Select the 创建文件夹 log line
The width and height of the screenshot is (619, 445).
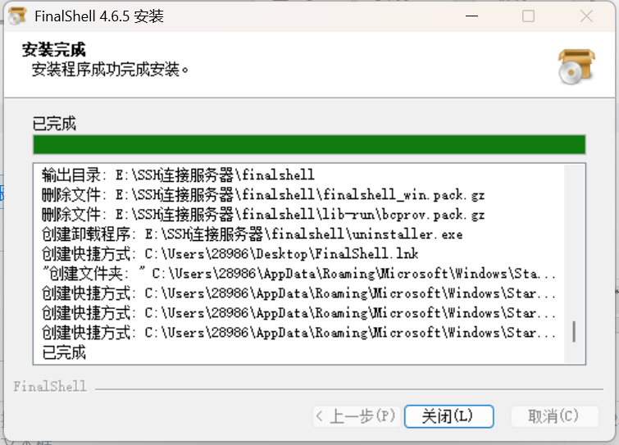[298, 274]
